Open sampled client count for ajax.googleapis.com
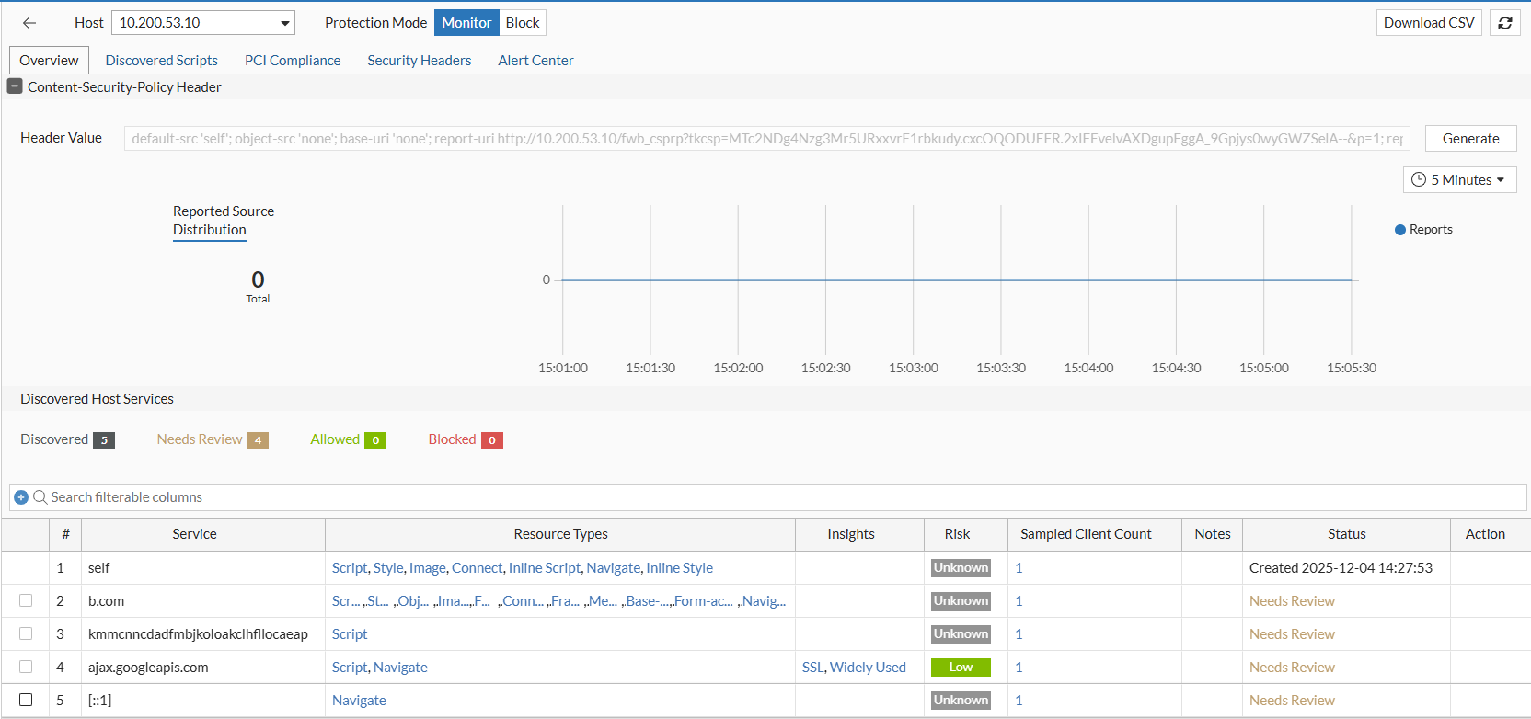1531x719 pixels. [1019, 668]
